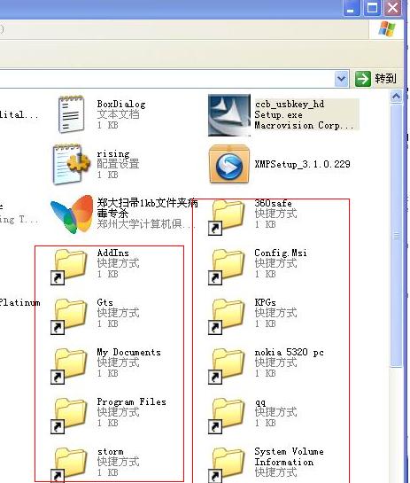Select the qq shortcut folder icon
Viewport: 410px width, 483px height.
(228, 415)
